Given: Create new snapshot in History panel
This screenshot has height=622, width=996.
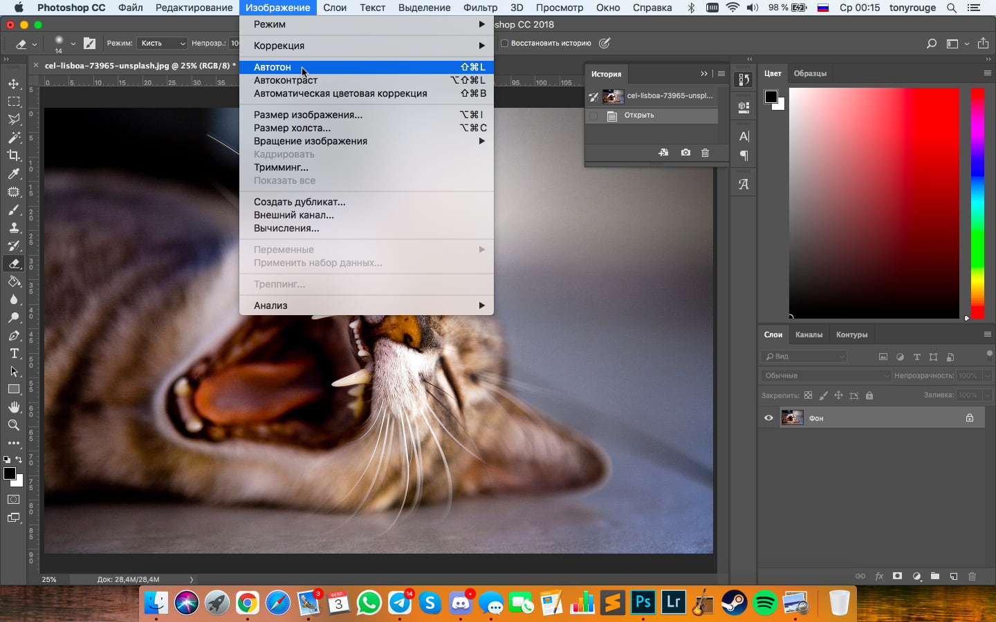Looking at the screenshot, I should (x=685, y=153).
